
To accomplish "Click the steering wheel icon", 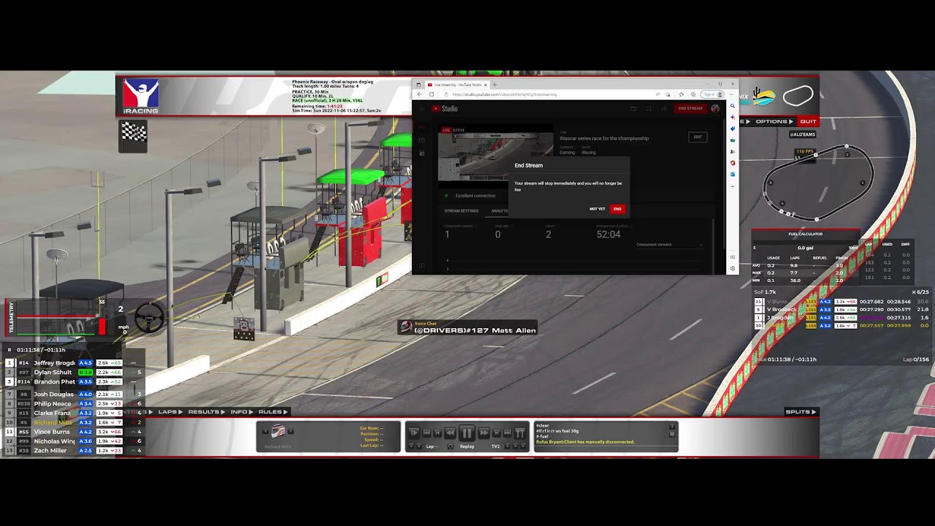I will point(150,317).
